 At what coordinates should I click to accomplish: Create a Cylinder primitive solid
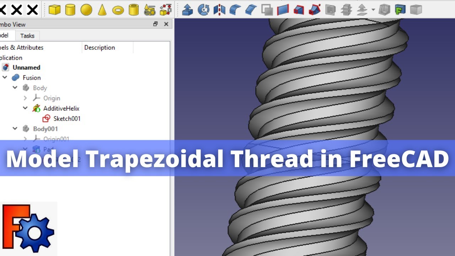click(70, 10)
